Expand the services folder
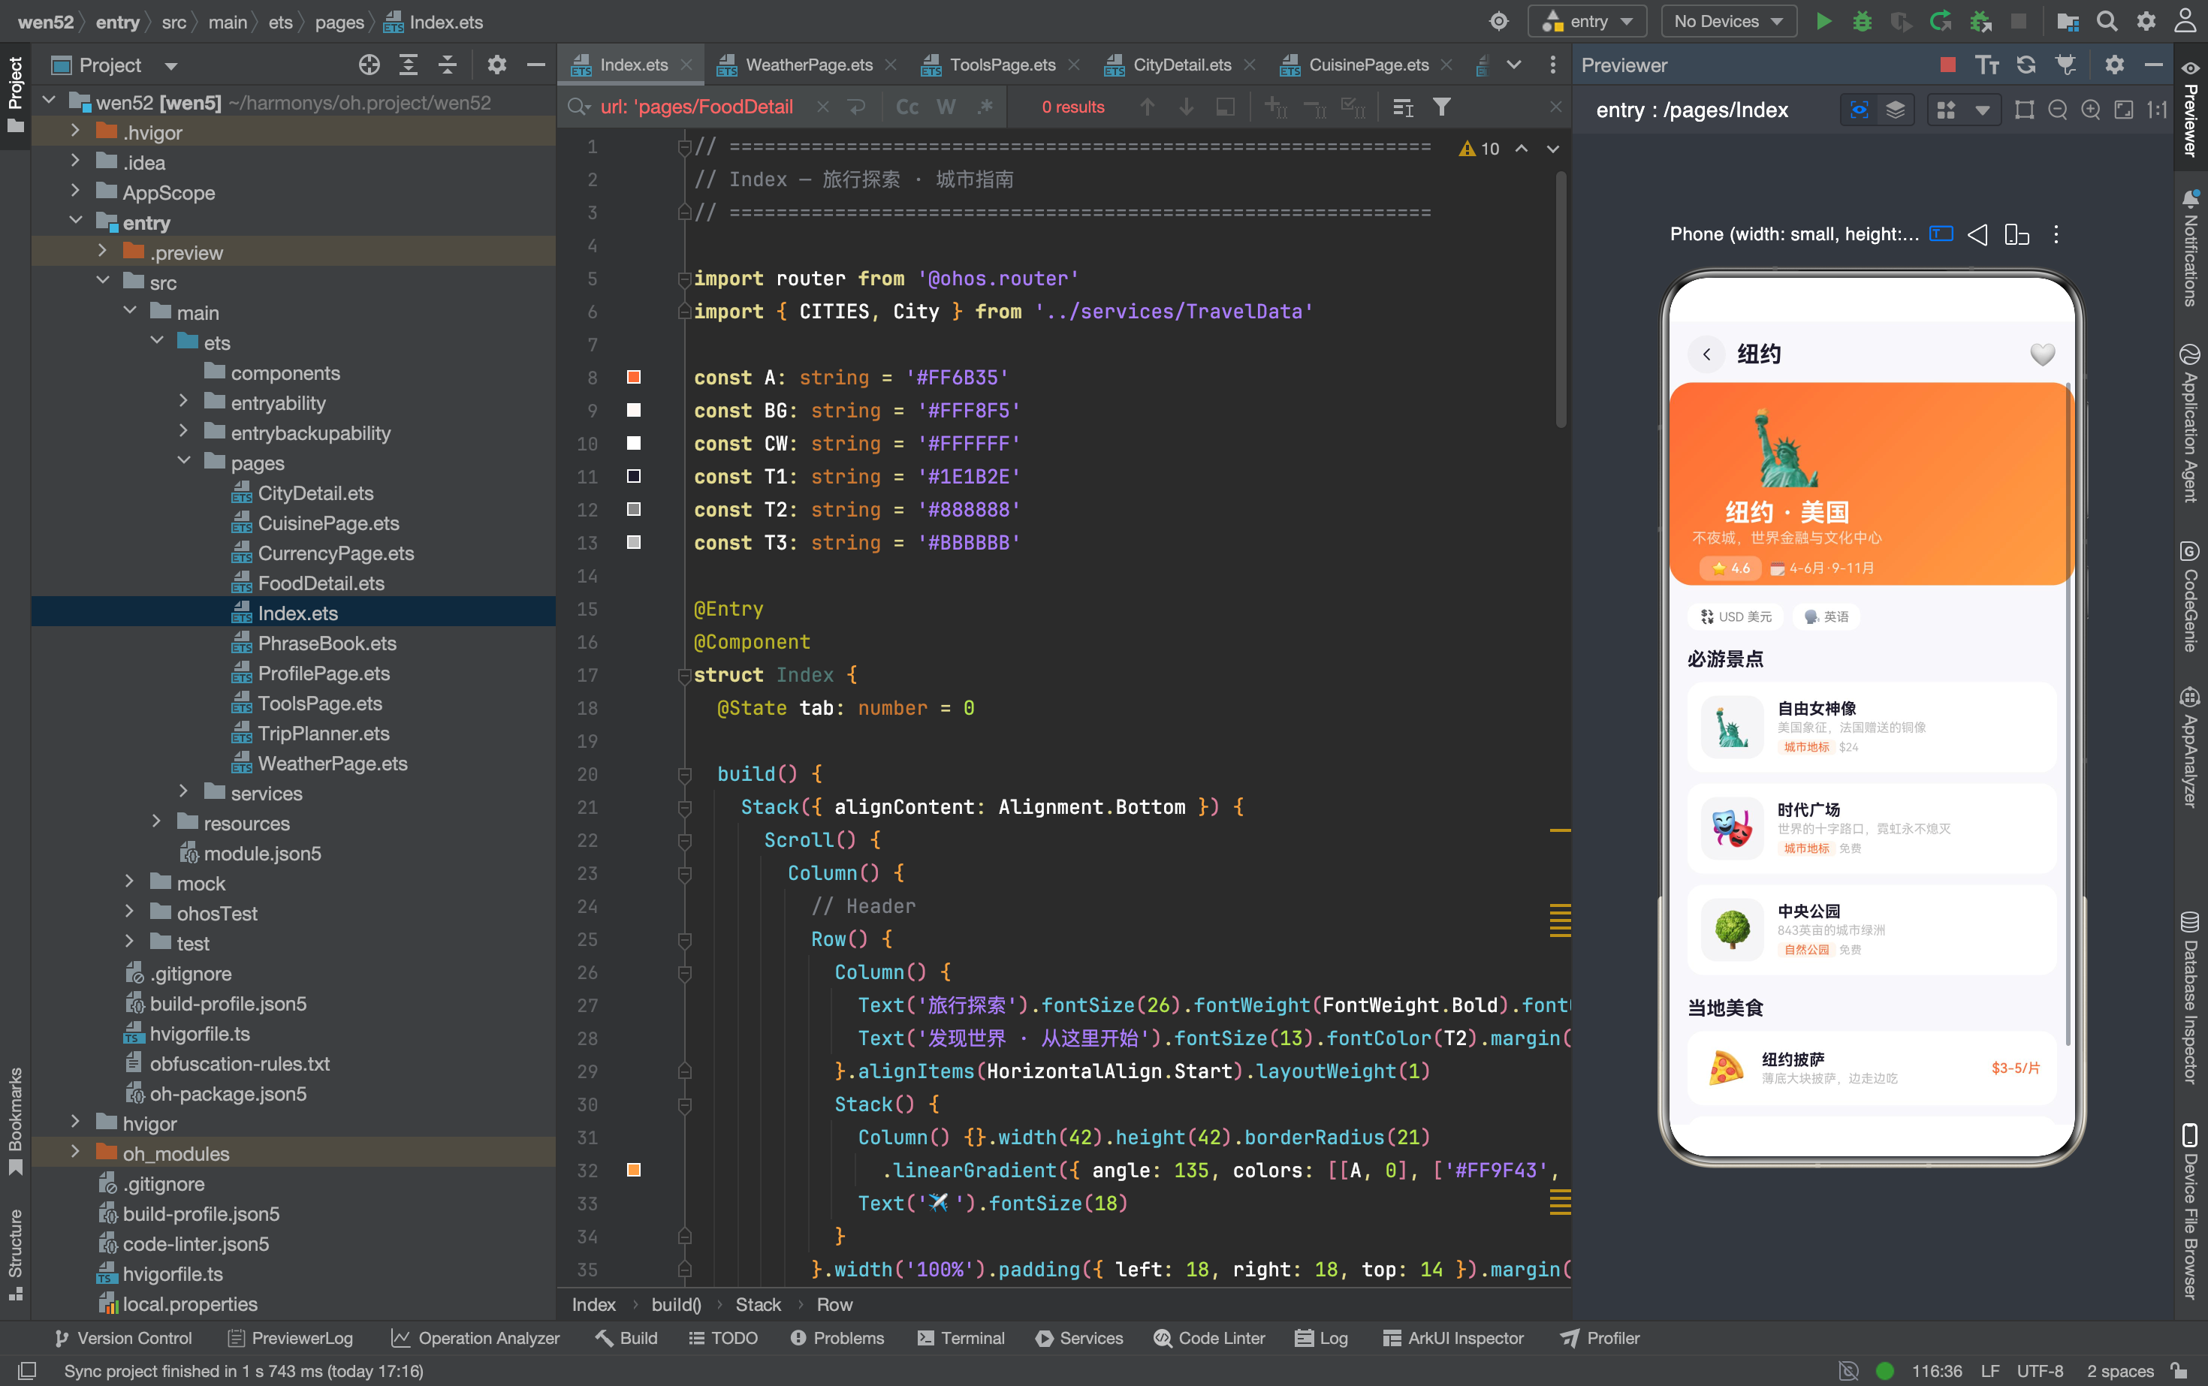The width and height of the screenshot is (2208, 1386). click(x=183, y=792)
